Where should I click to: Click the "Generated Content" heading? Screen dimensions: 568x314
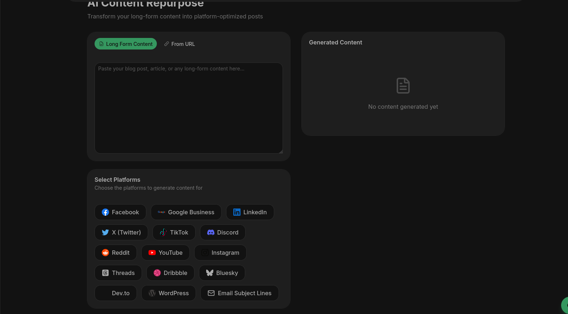pyautogui.click(x=335, y=42)
